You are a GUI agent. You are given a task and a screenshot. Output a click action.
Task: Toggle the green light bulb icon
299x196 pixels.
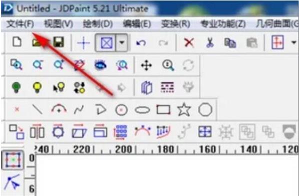(16, 87)
